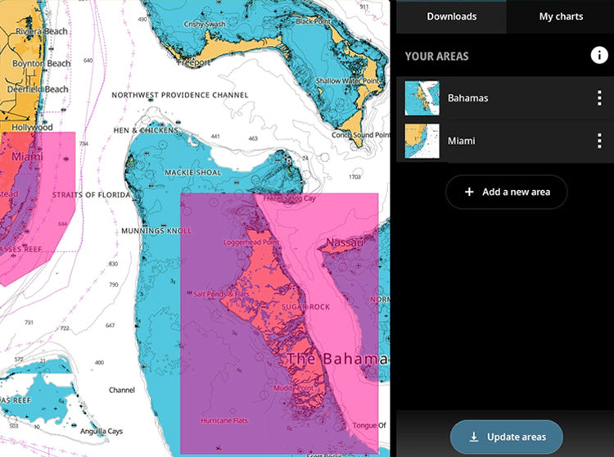Click the plus icon in Add a new area
Screen dimensions: 614x457
pyautogui.click(x=469, y=192)
